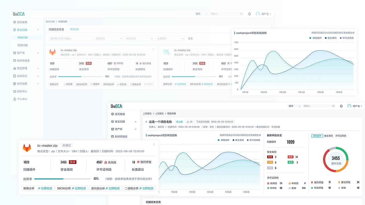The width and height of the screenshot is (365, 205).
Task: Click 立即检测 for SBOM分析 on the enlarged card
Action: (x=79, y=188)
